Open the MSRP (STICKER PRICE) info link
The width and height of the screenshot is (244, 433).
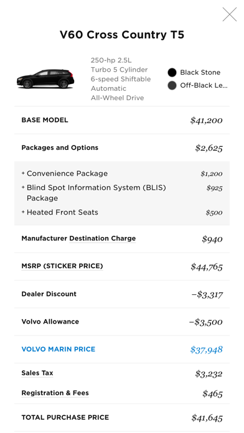pyautogui.click(x=62, y=266)
